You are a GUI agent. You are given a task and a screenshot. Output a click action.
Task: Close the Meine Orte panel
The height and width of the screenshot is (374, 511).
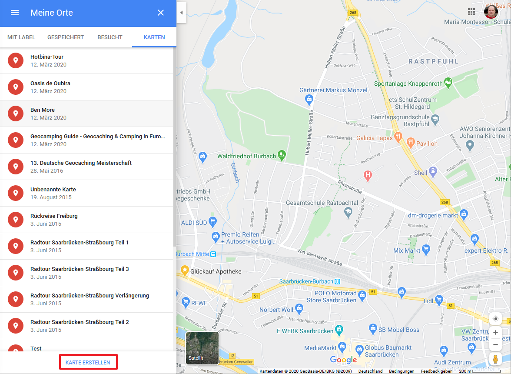click(x=161, y=13)
